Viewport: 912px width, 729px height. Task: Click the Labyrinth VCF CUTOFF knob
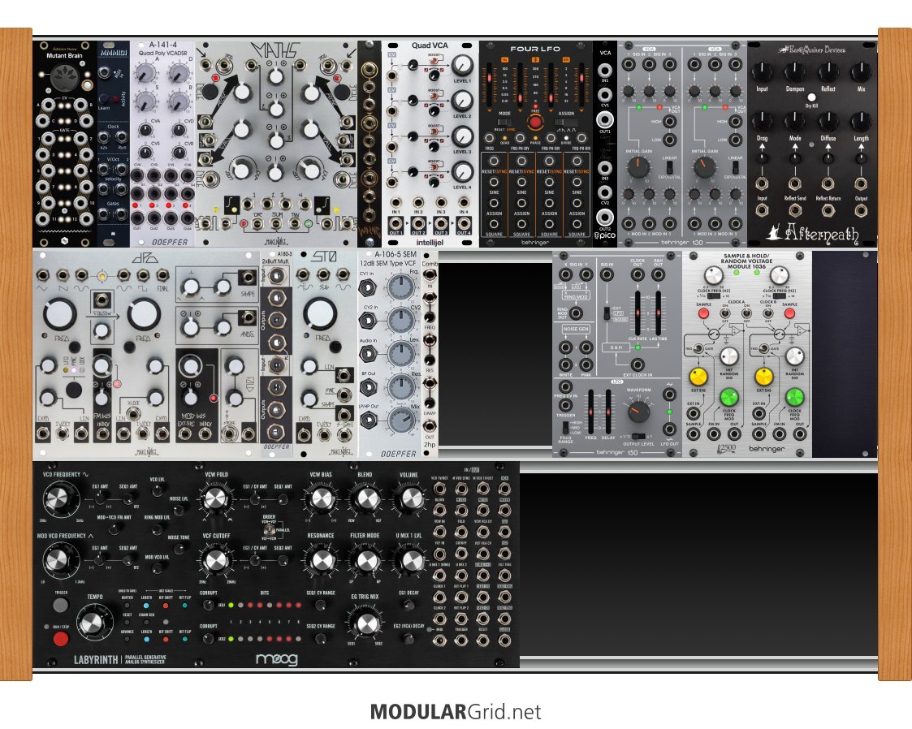[215, 560]
